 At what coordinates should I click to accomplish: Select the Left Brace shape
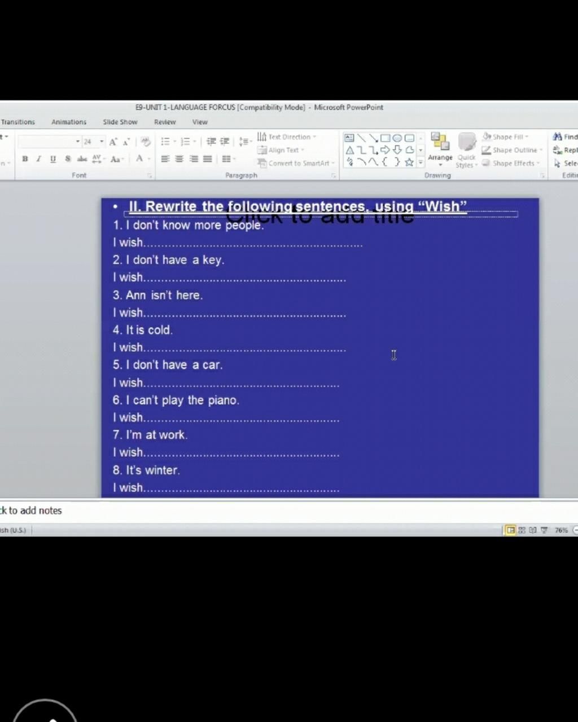tap(385, 162)
